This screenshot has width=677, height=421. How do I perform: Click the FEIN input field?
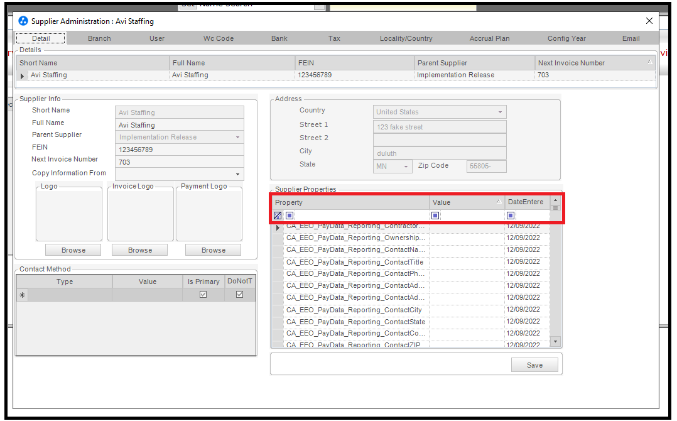click(180, 150)
